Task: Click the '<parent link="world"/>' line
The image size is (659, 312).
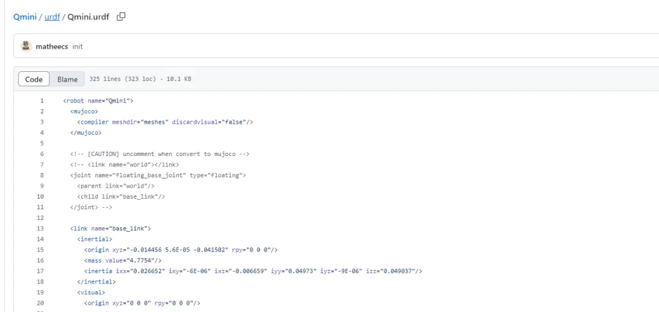Action: click(116, 186)
